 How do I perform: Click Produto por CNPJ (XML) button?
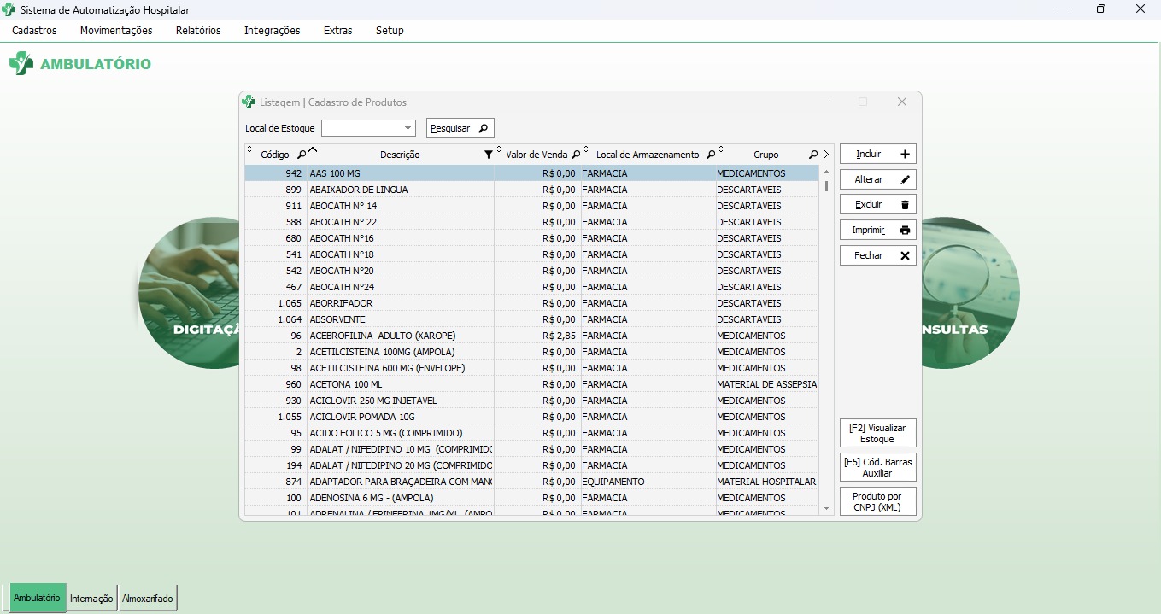pyautogui.click(x=877, y=501)
